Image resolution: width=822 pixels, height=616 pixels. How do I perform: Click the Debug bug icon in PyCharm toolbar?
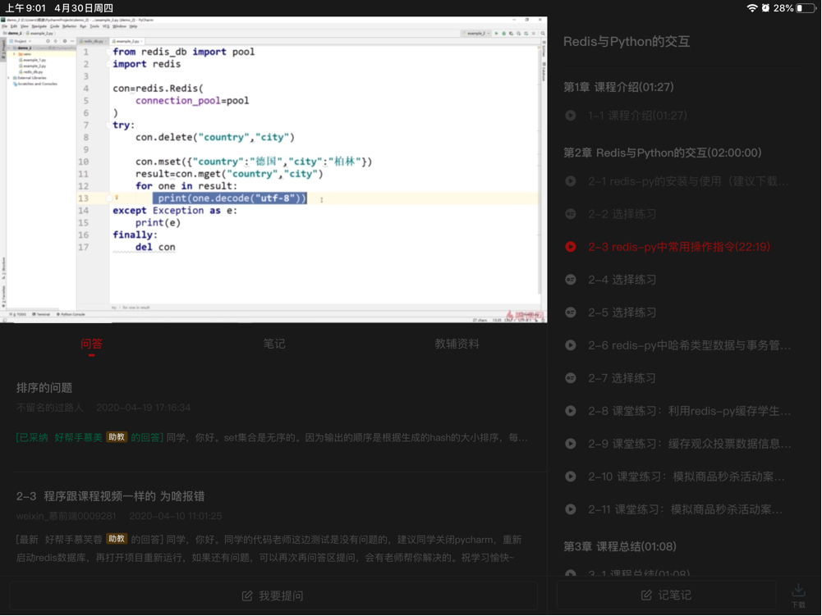503,34
